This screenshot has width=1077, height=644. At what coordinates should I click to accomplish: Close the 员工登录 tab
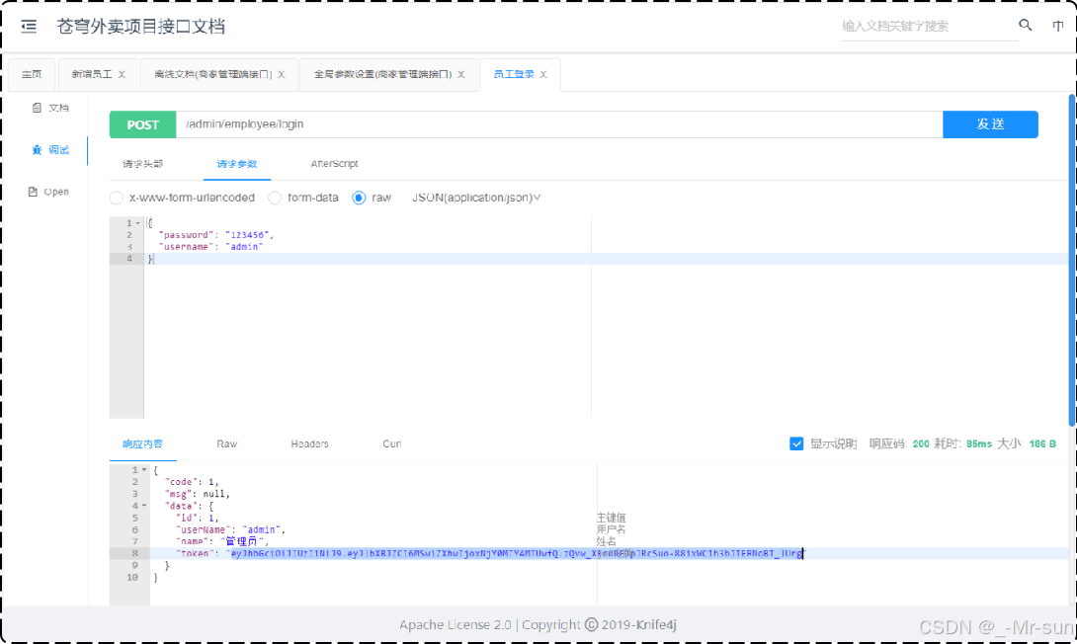pyautogui.click(x=543, y=74)
